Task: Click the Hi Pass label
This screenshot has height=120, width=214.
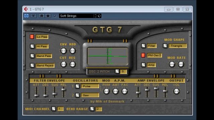Action: tap(42, 46)
